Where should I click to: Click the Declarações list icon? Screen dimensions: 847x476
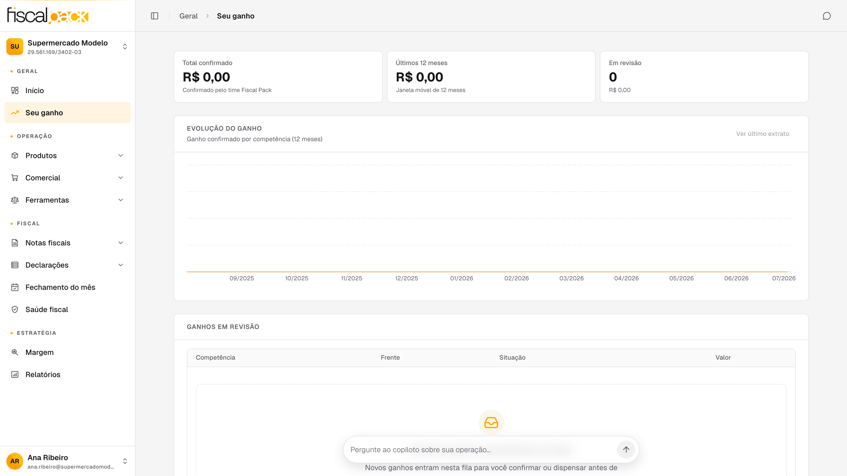(15, 265)
